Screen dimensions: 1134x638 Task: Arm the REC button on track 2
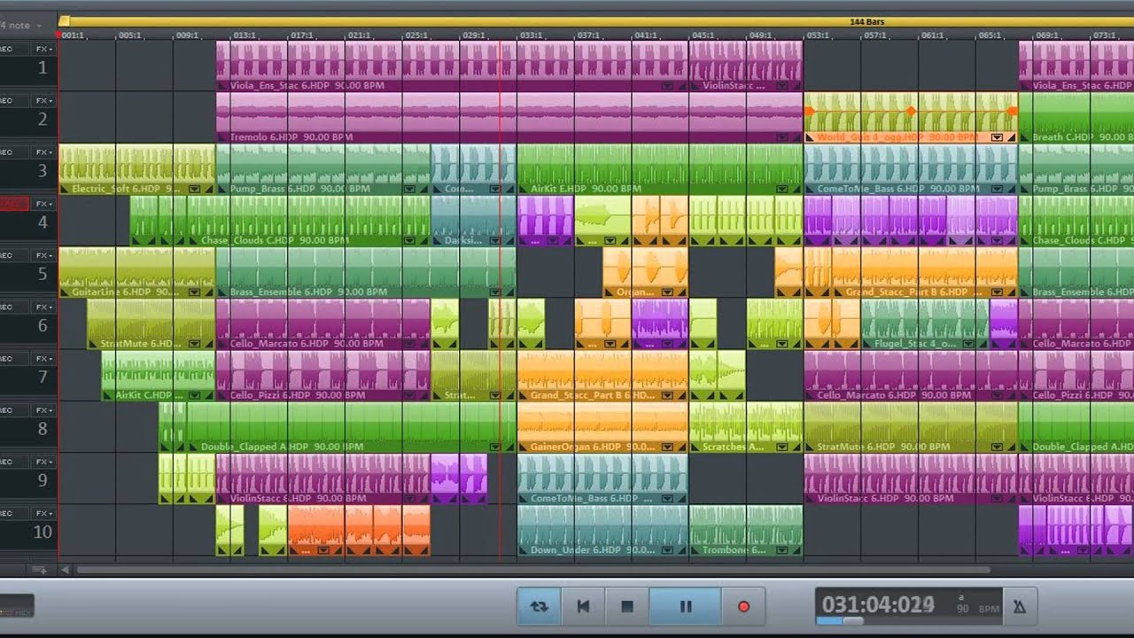14,100
